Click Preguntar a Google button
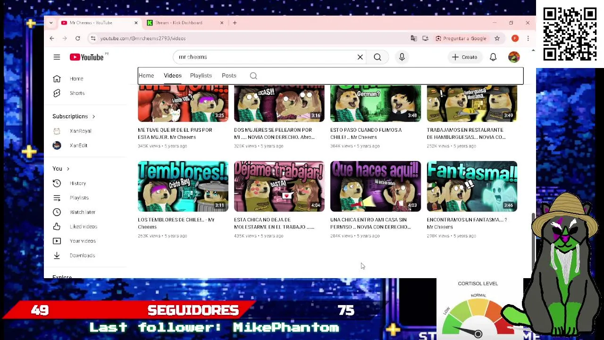Viewport: 604px width, 340px height. point(461,38)
